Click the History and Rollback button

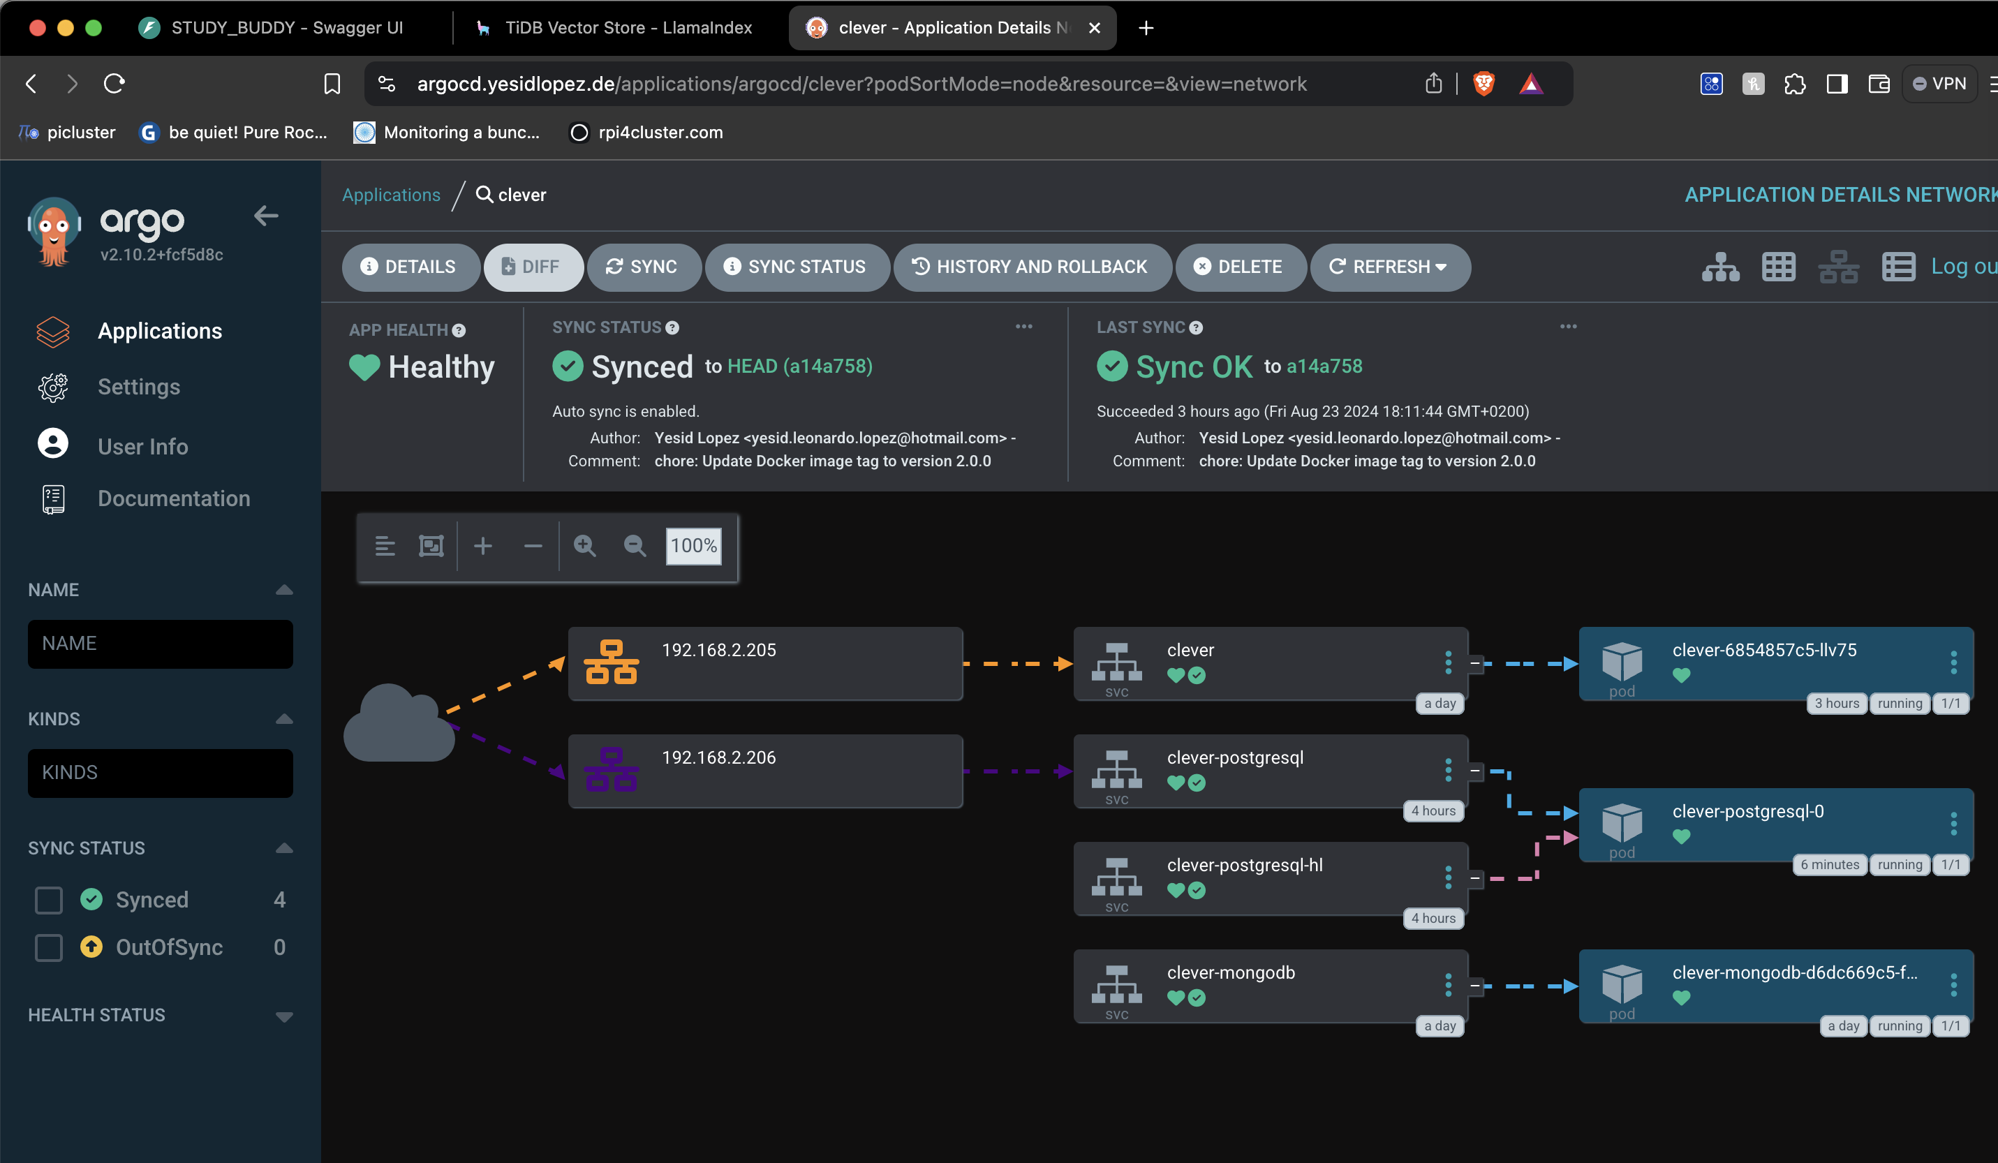click(x=1032, y=267)
